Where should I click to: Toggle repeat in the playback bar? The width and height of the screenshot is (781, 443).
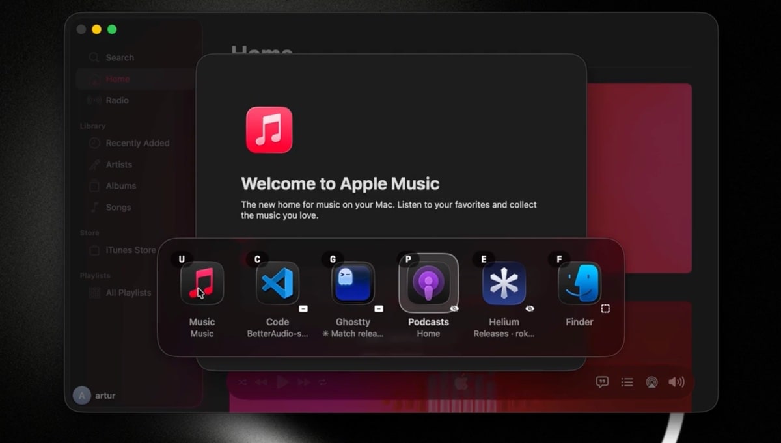322,383
